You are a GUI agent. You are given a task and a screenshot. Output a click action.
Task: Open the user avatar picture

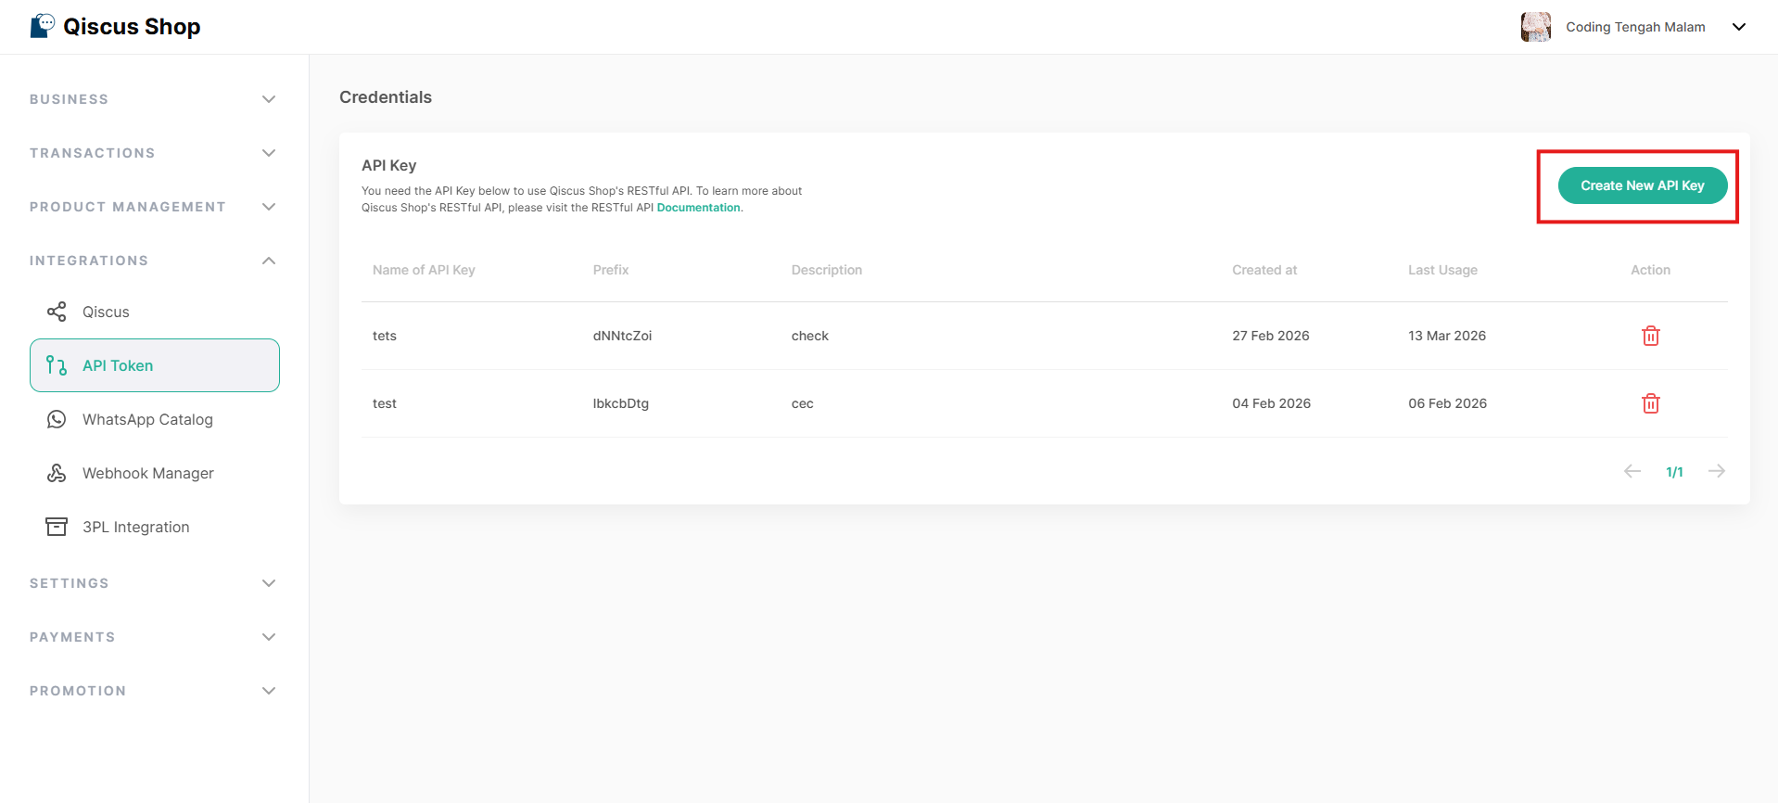1535,27
